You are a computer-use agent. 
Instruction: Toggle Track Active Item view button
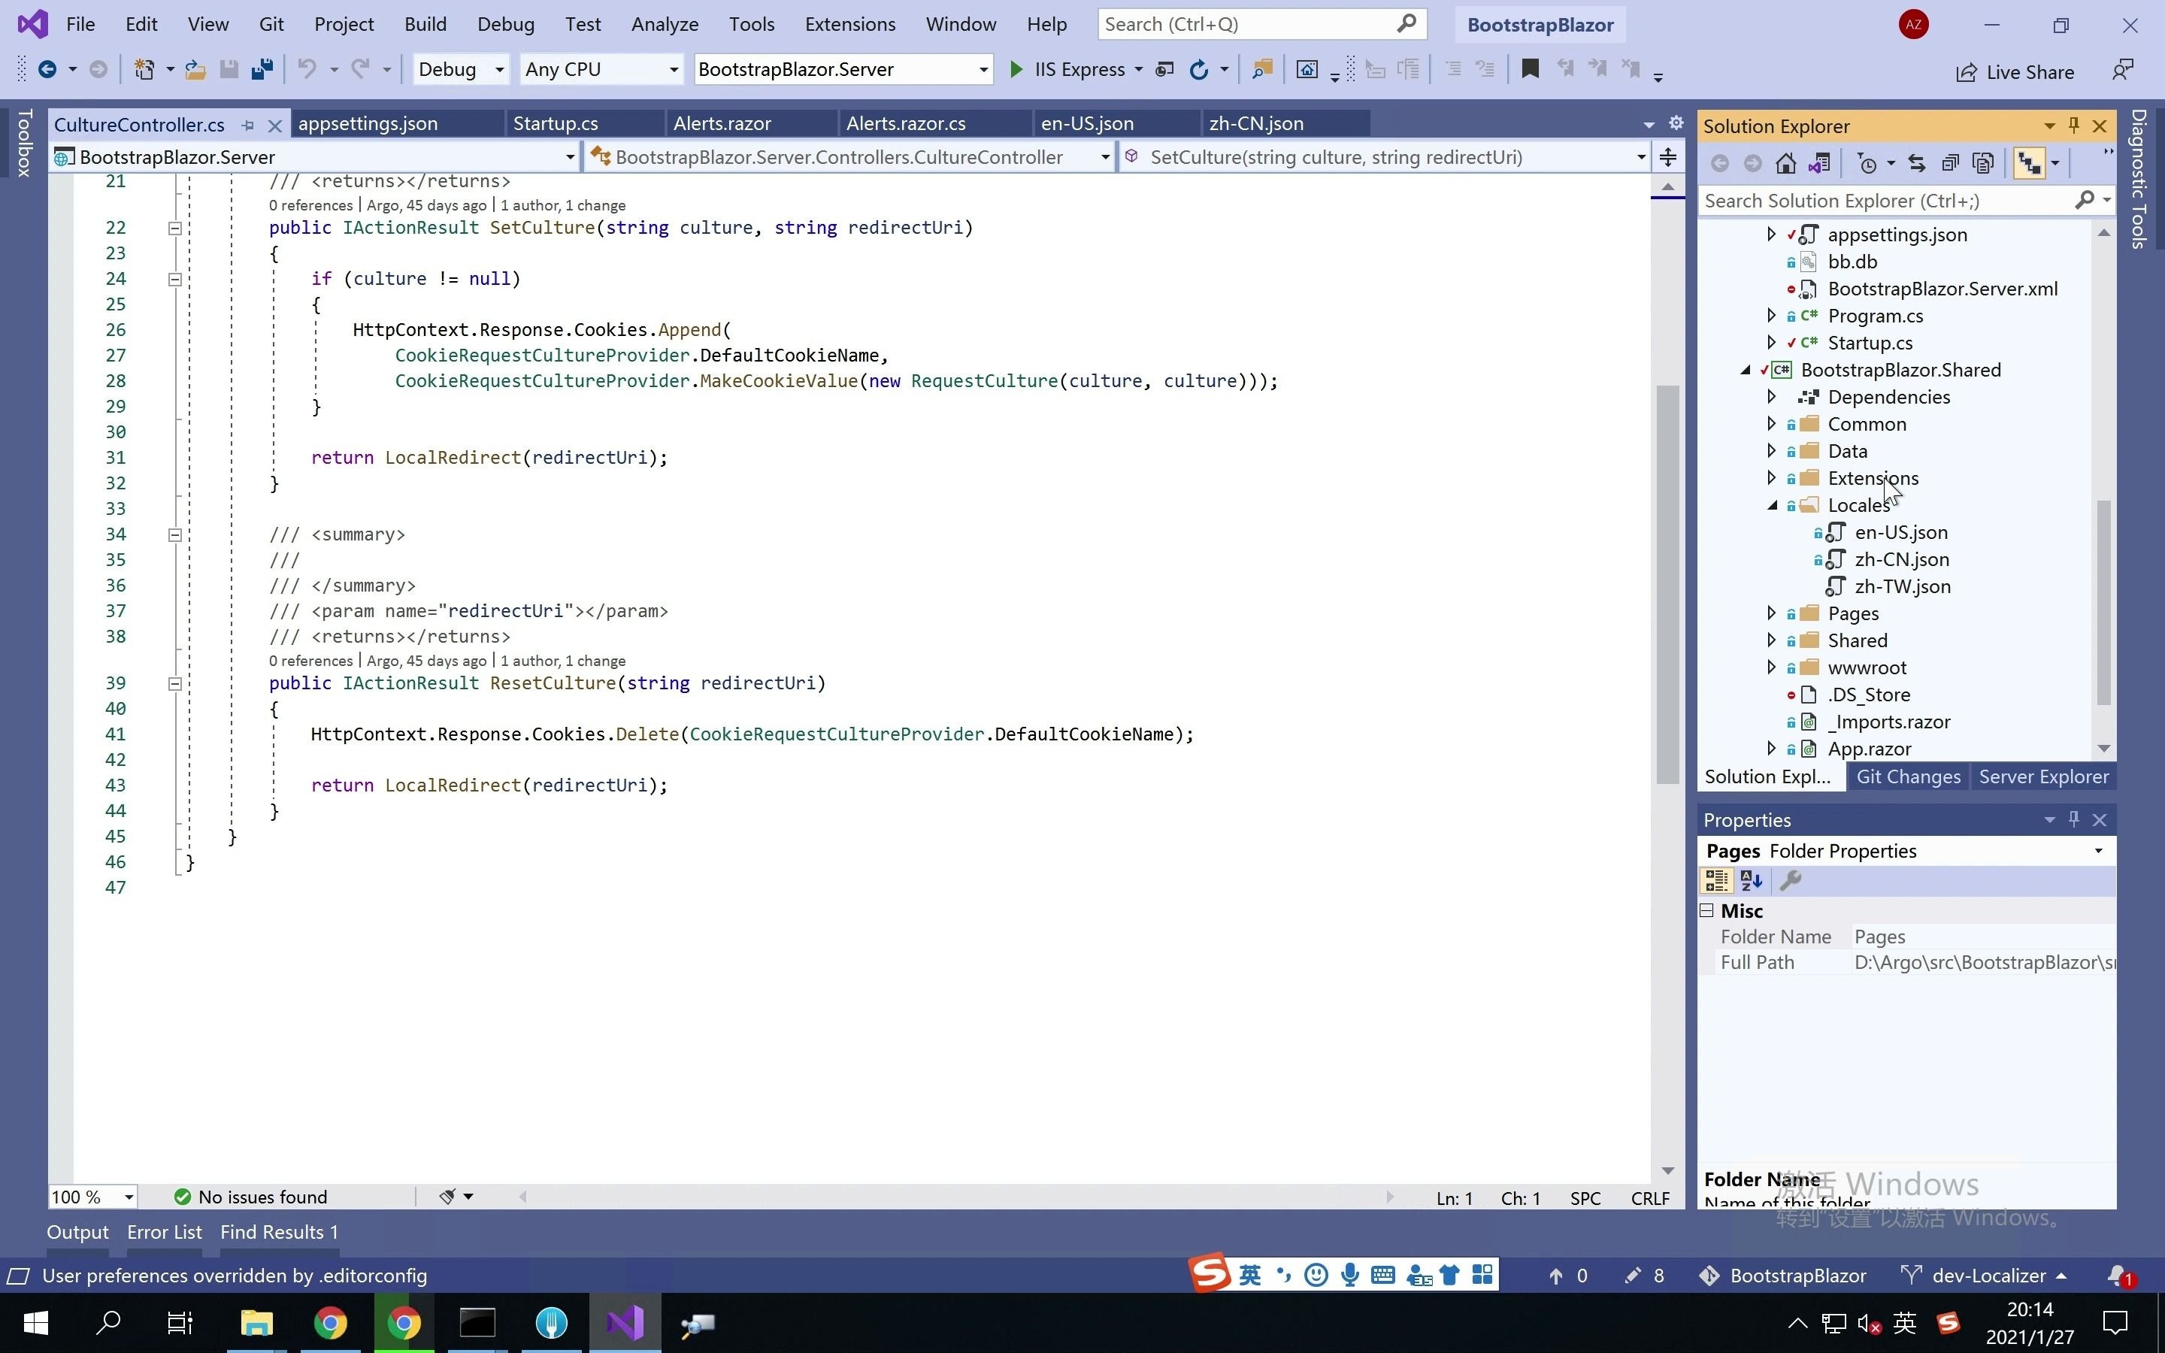[2029, 163]
